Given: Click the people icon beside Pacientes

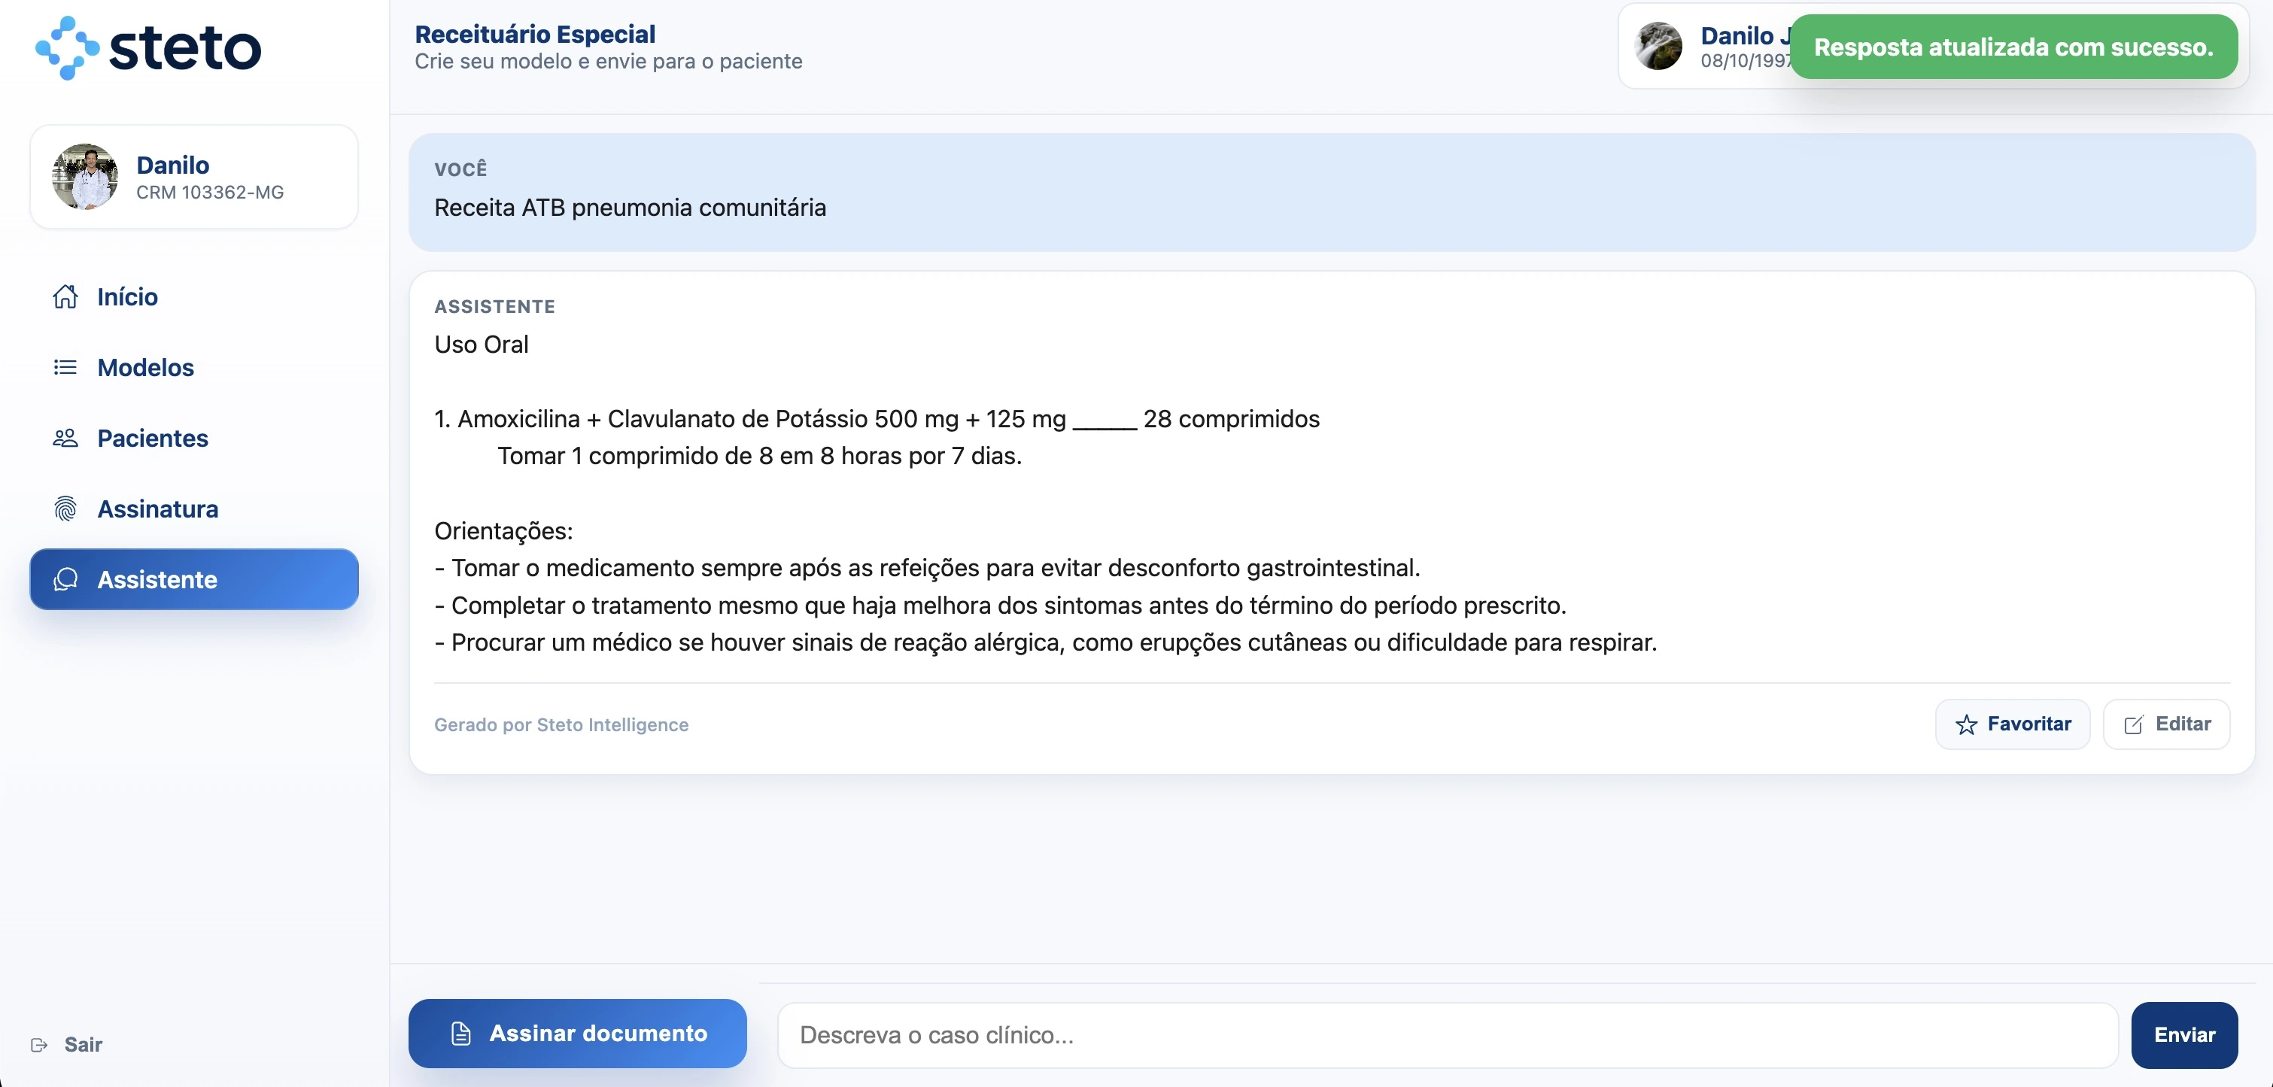Looking at the screenshot, I should click(x=65, y=438).
